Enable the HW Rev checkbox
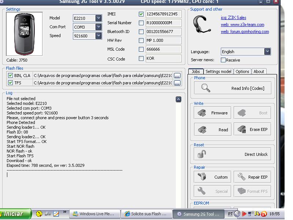Viewport: 293px width, 220px height. click(x=141, y=40)
